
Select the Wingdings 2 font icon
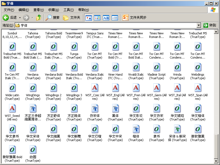[53, 88]
